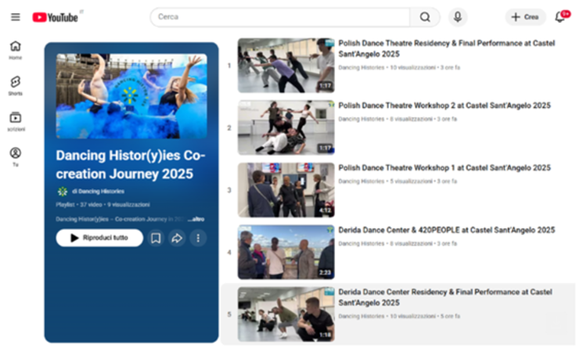
Task: Open the Tu profile section
Action: click(x=16, y=156)
